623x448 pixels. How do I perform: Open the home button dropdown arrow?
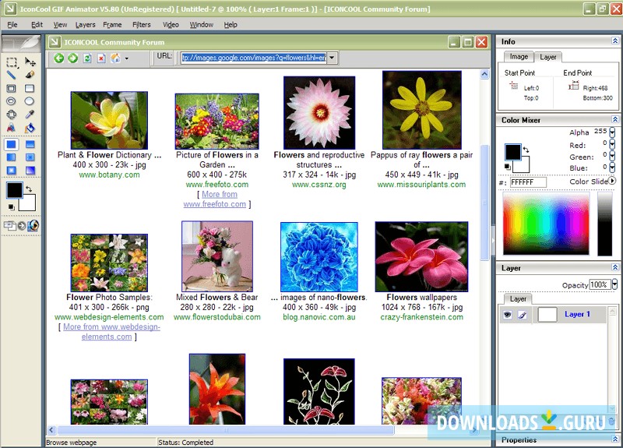click(x=127, y=58)
